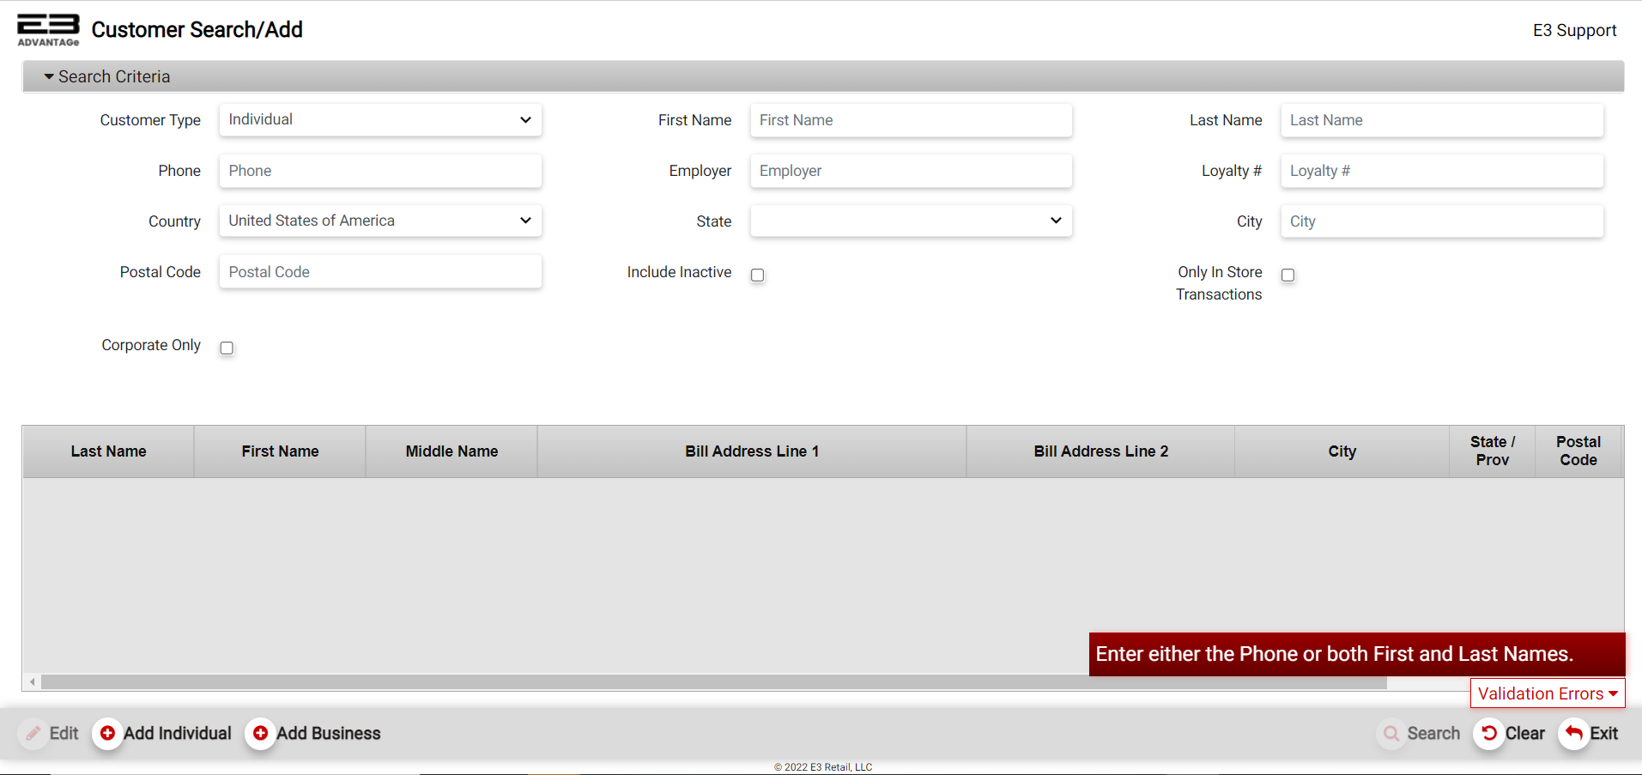Click the E3 Advantage logo
The height and width of the screenshot is (775, 1642).
(48, 29)
